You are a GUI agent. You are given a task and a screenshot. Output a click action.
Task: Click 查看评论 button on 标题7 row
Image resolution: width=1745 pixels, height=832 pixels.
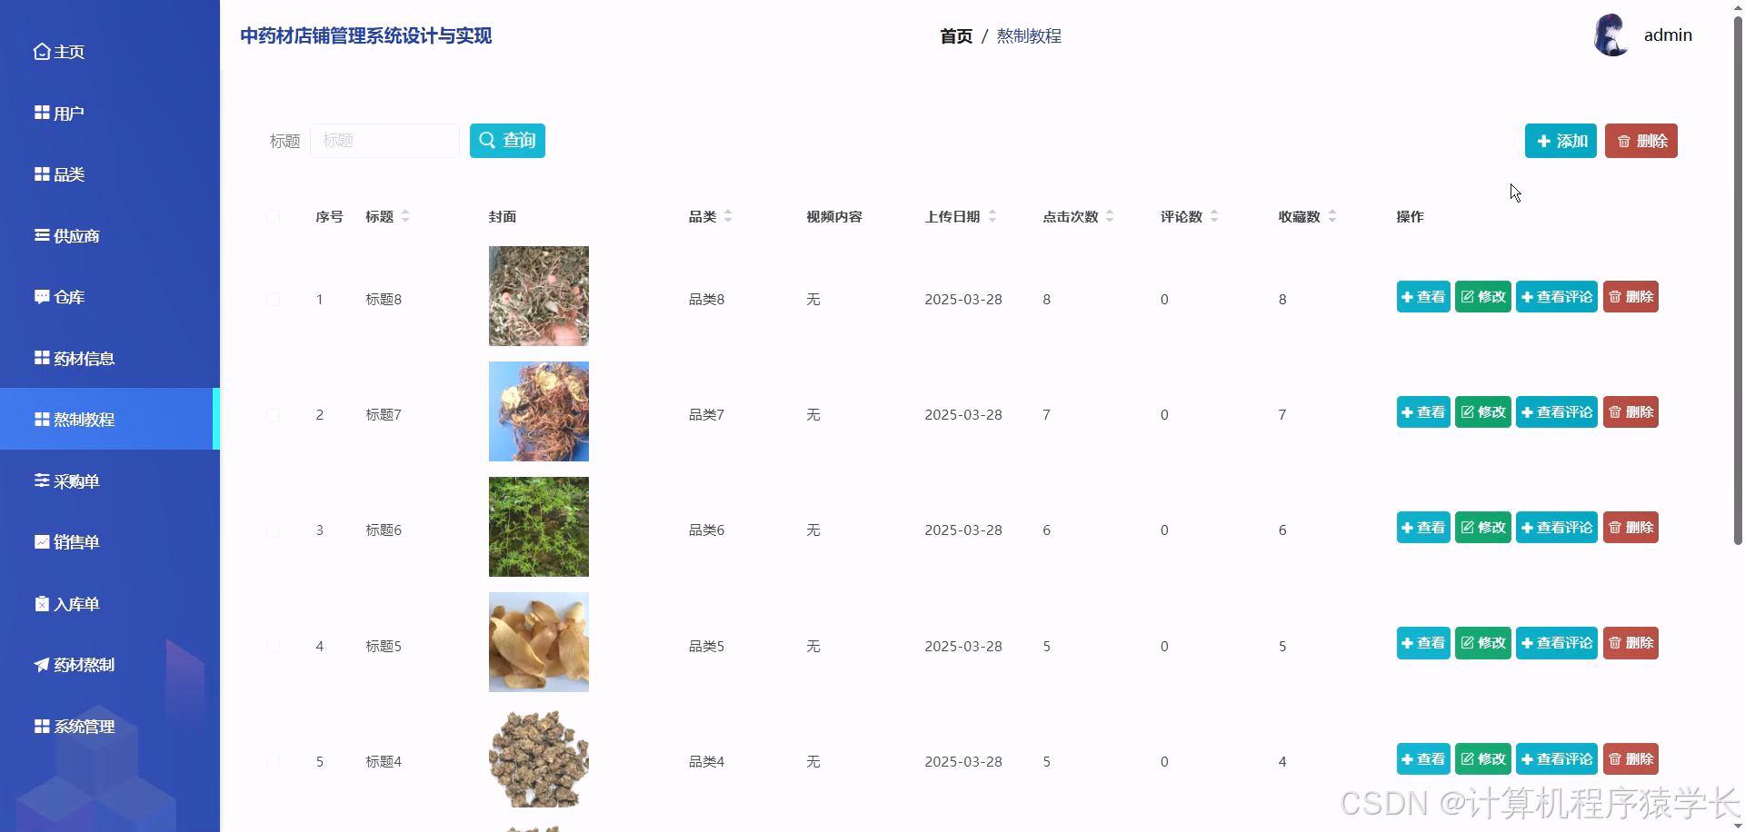pyautogui.click(x=1556, y=411)
